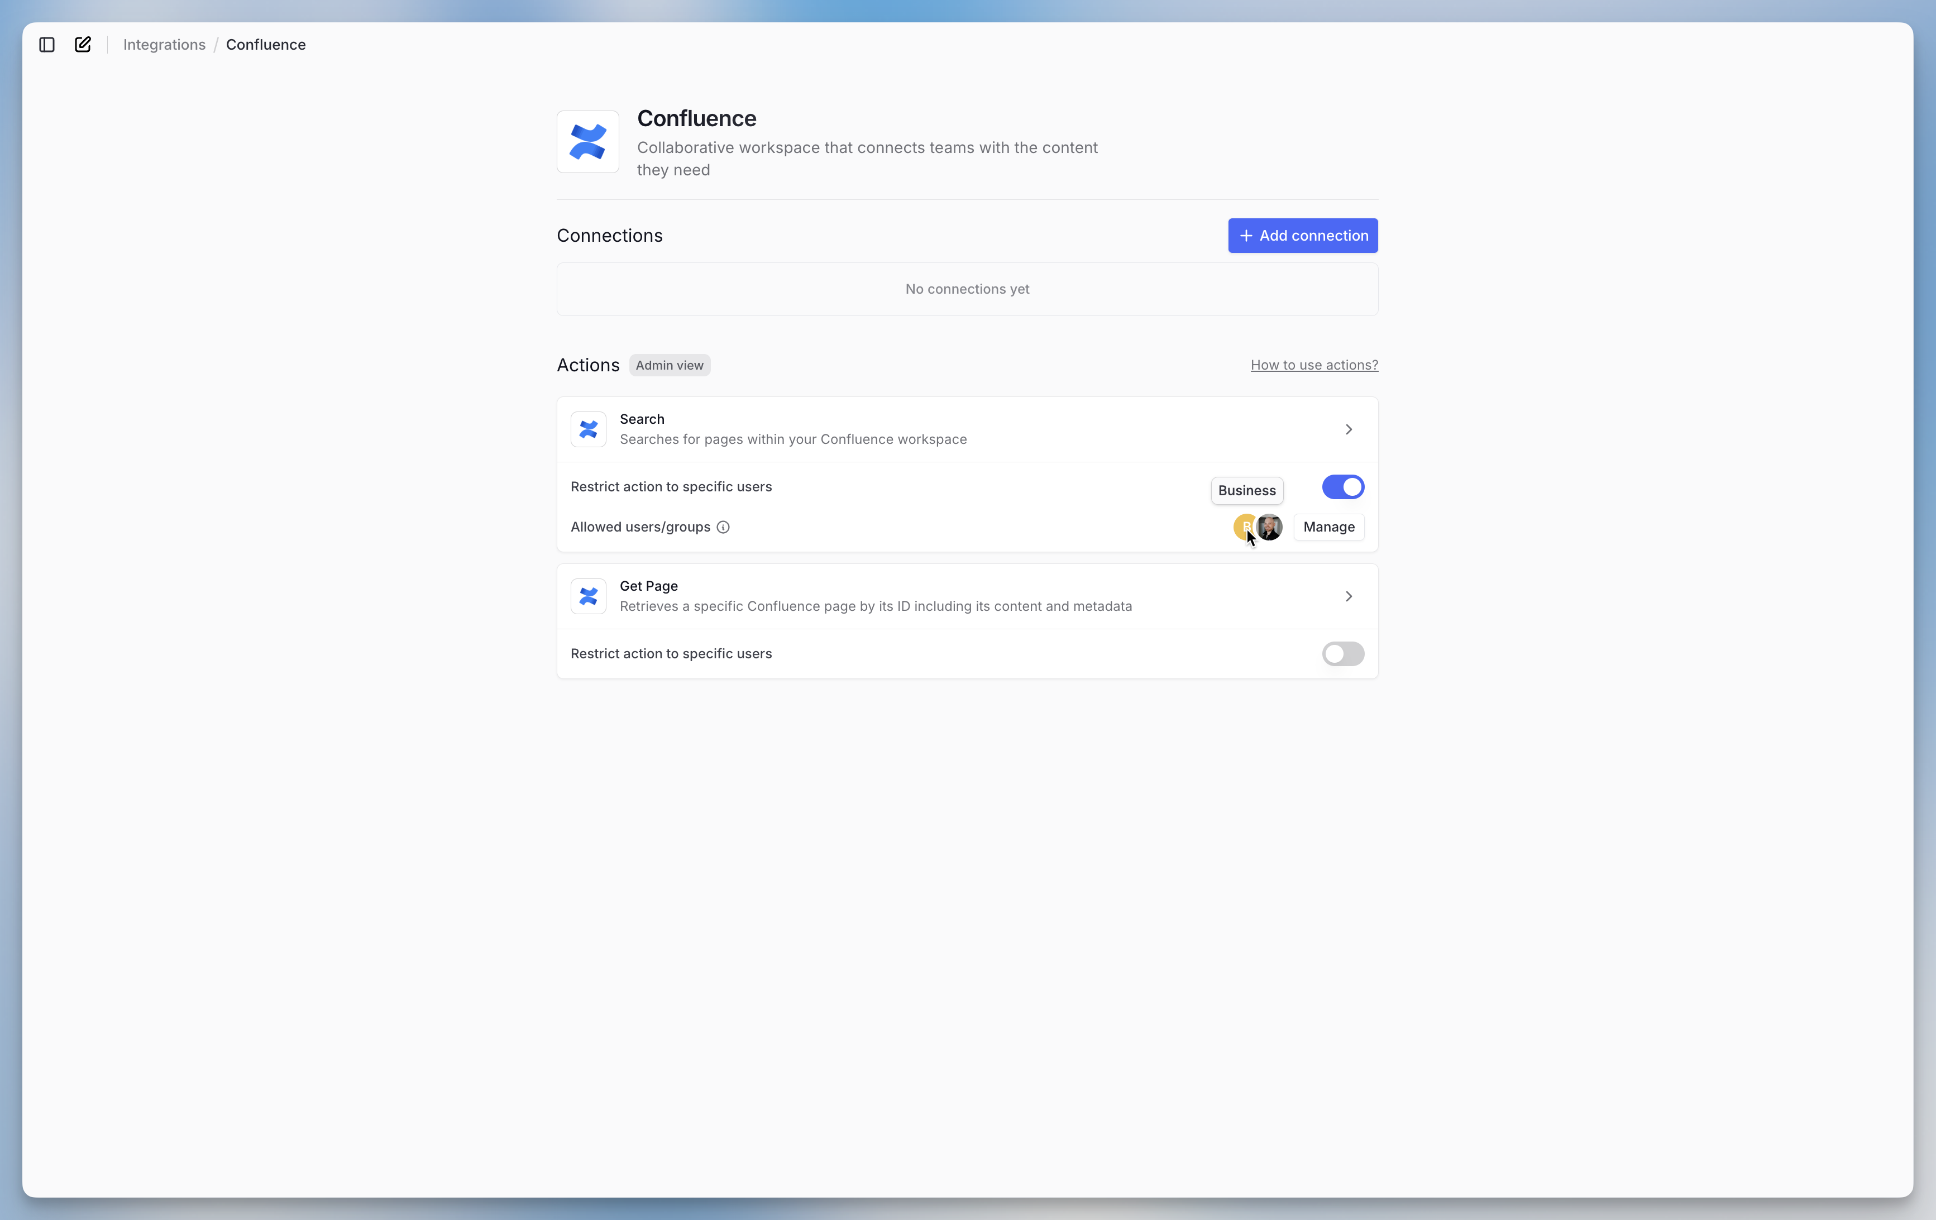Click the user photo avatar
The width and height of the screenshot is (1936, 1220).
1269,527
